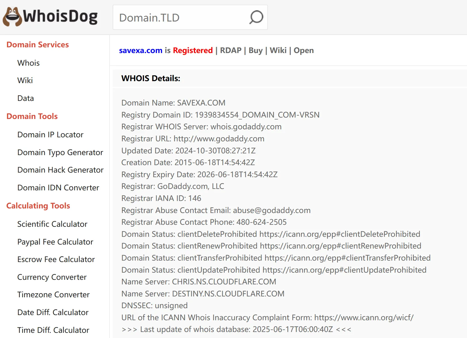Click the DESTINY.NS.CLOUDFLARE.COM name server line

203,294
